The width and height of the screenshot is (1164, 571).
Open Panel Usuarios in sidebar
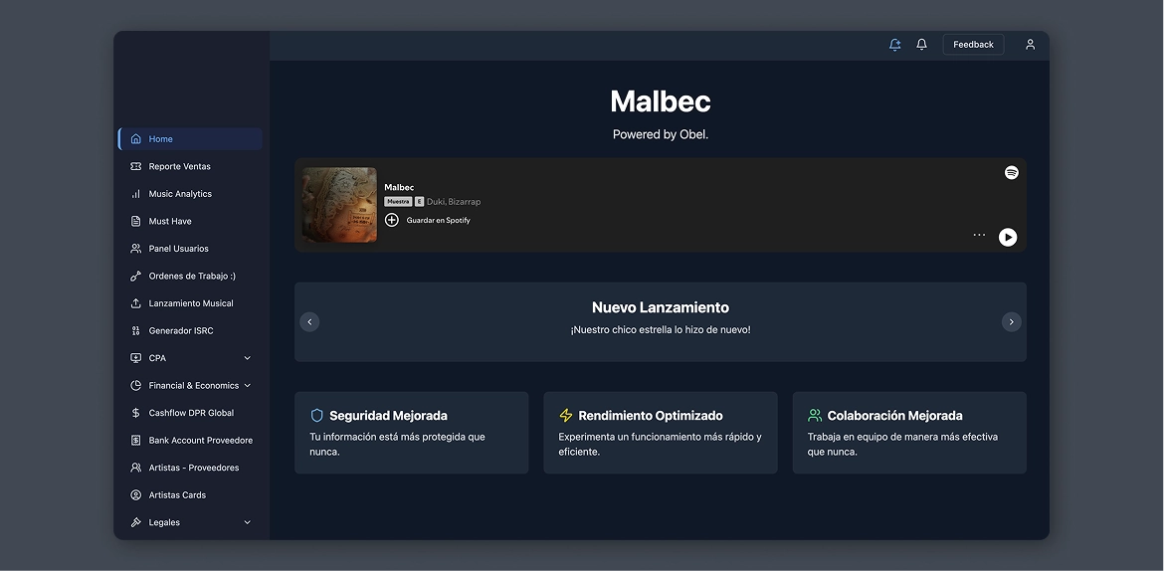pos(178,249)
